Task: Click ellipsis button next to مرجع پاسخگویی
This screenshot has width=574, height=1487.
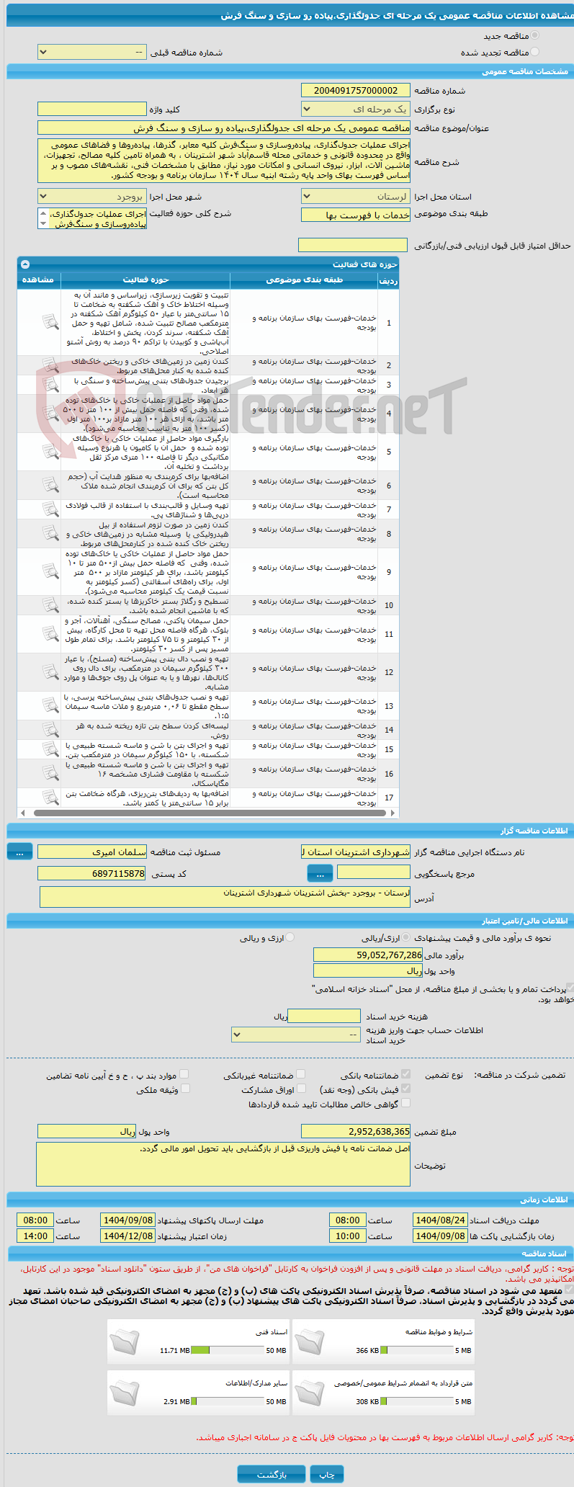Action: pos(320,873)
